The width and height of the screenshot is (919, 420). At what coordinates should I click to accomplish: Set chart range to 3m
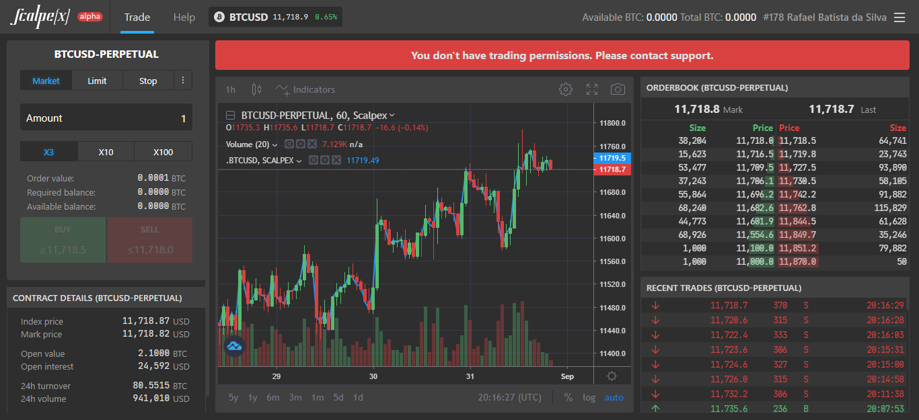(x=295, y=397)
